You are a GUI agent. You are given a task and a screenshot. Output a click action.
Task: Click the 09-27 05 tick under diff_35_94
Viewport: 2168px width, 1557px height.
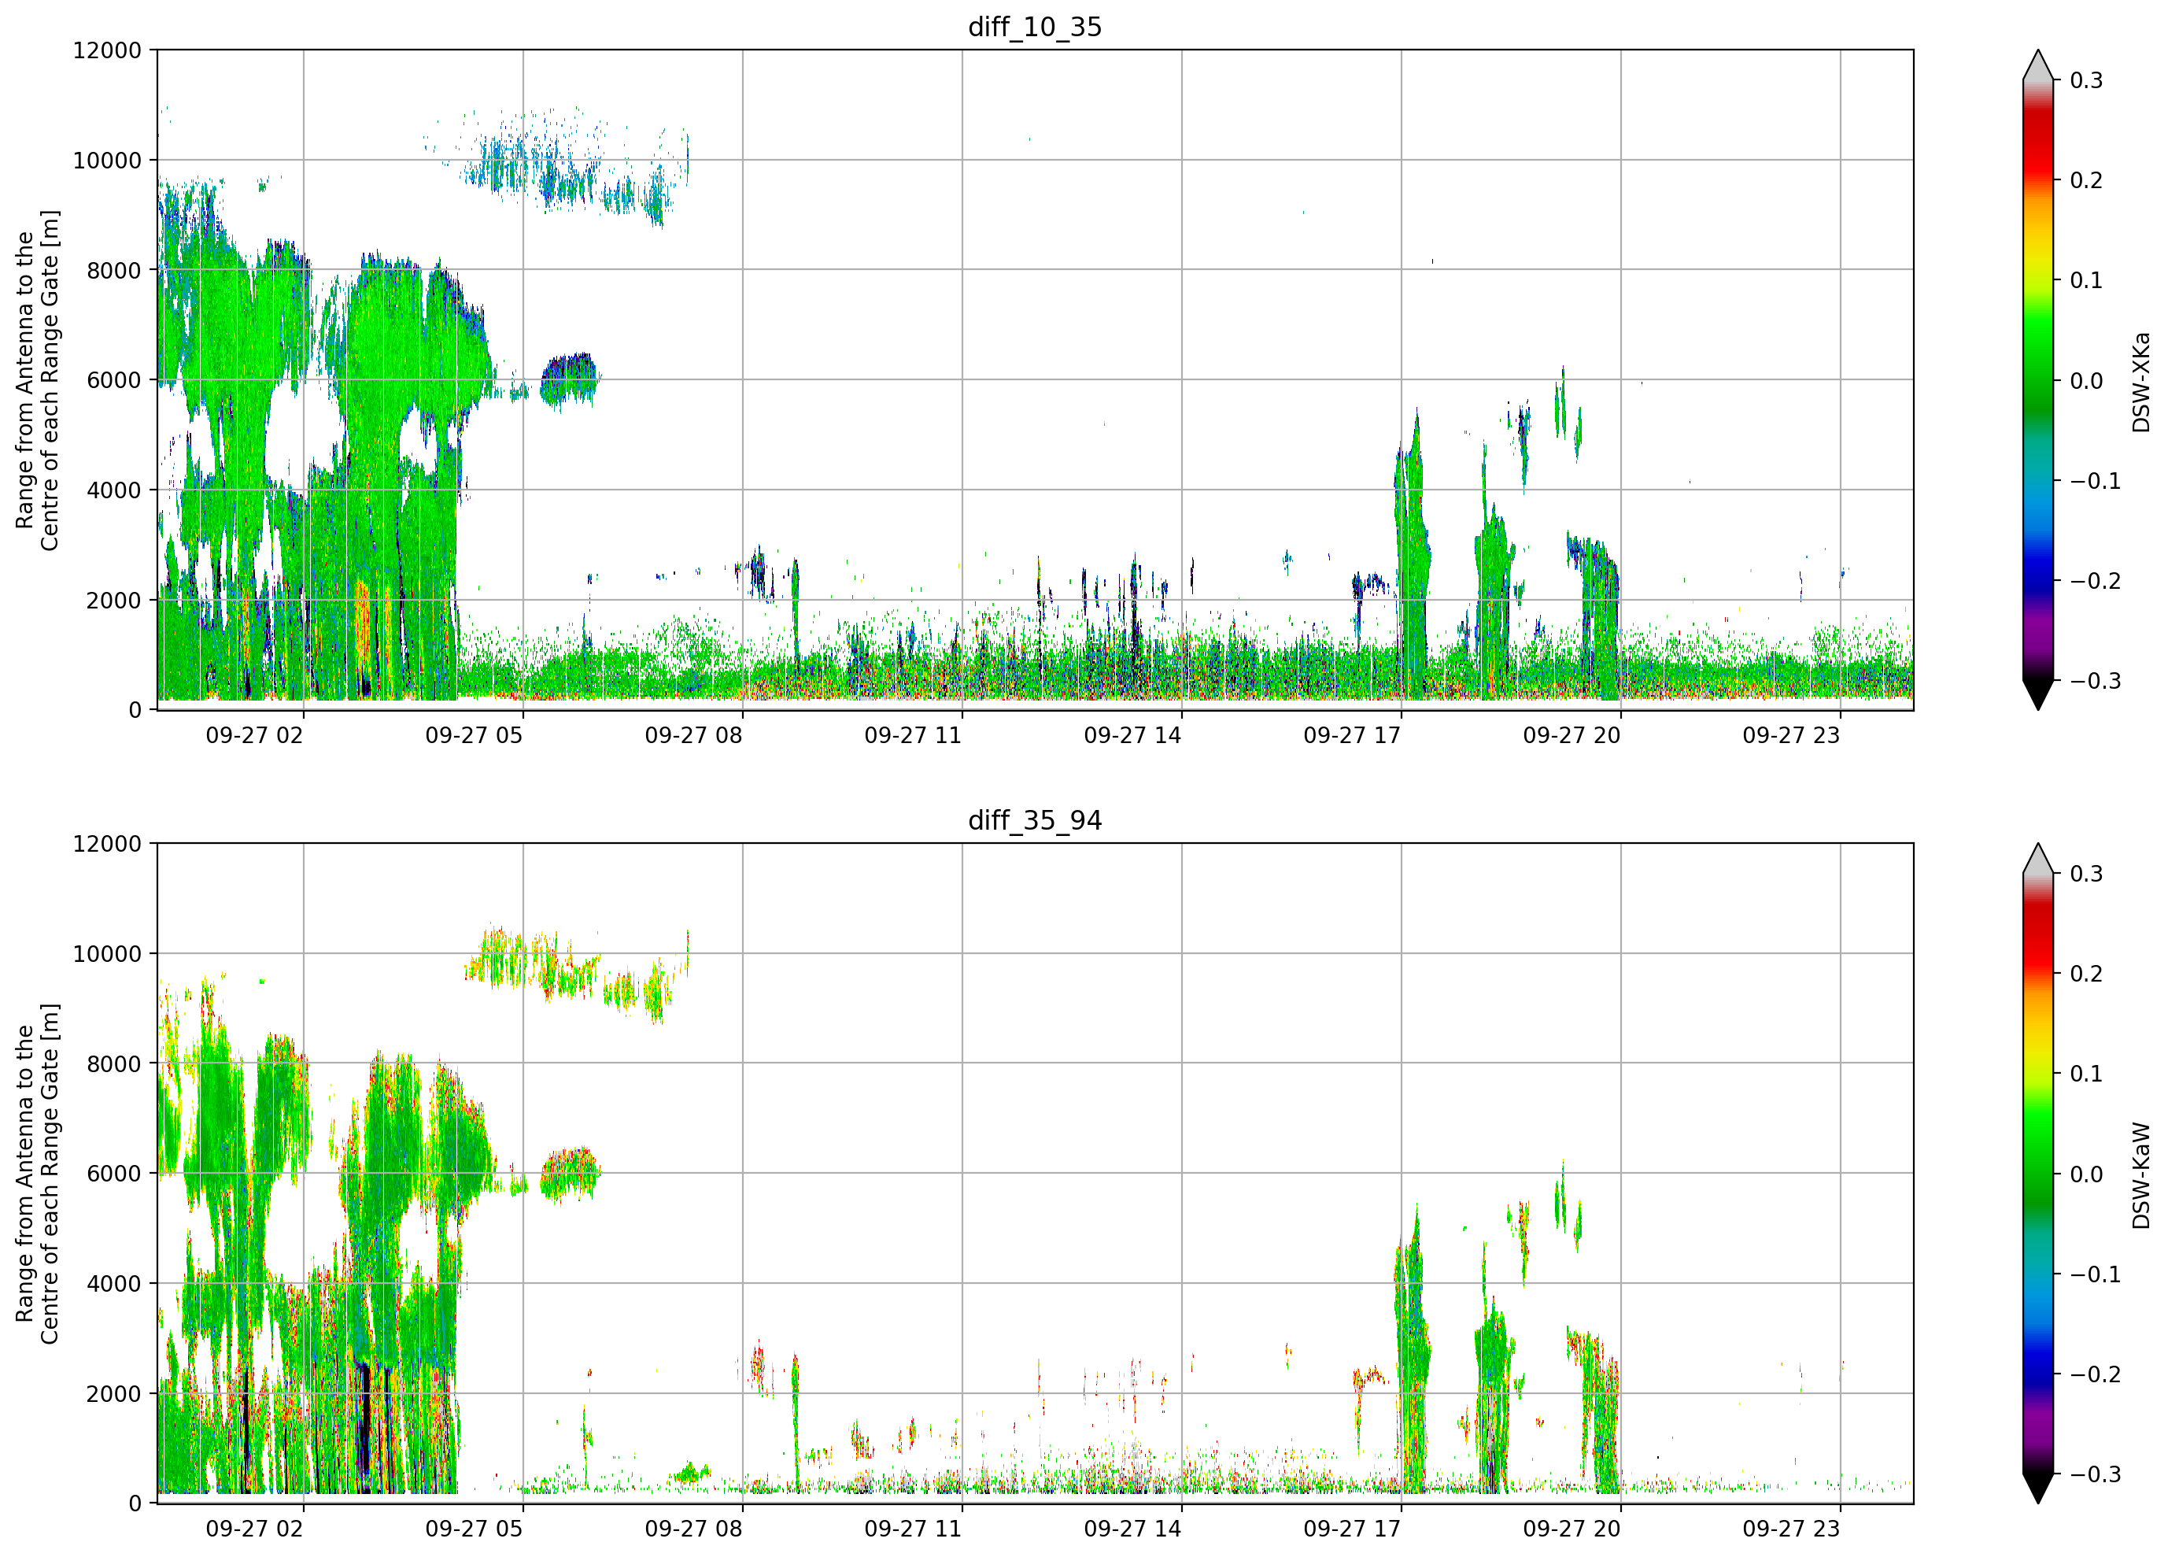point(475,1529)
